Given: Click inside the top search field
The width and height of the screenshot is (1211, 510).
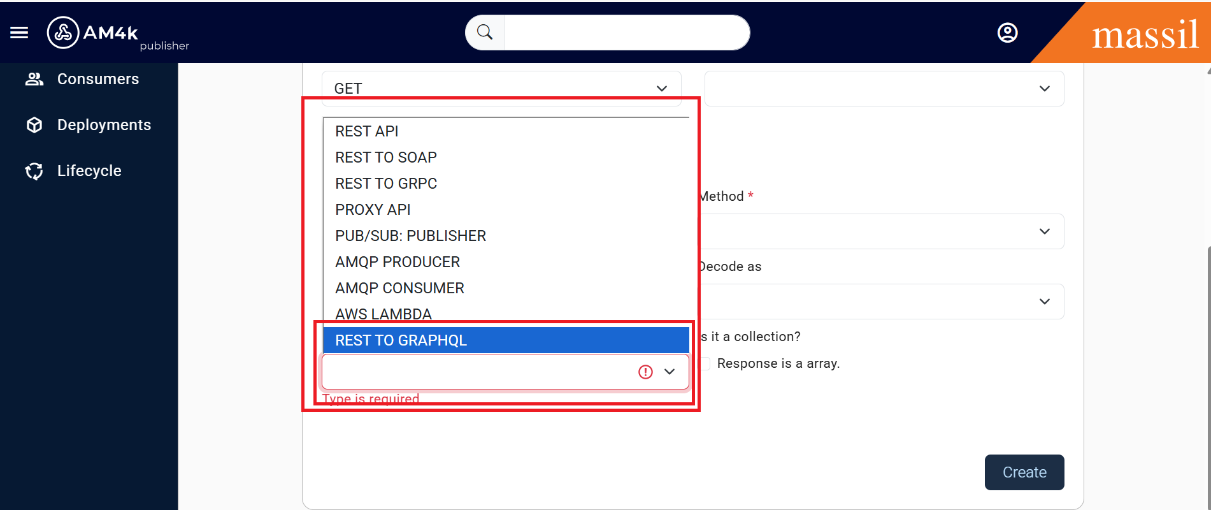Looking at the screenshot, I should point(626,33).
